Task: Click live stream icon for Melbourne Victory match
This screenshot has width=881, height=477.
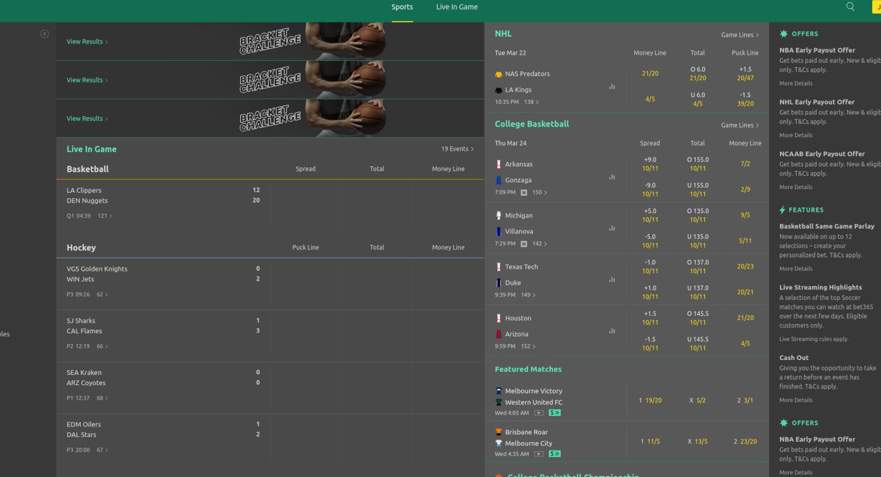Action: [539, 413]
